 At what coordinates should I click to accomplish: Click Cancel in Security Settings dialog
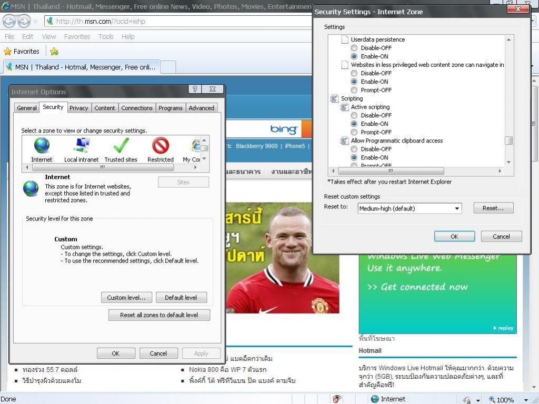(x=501, y=236)
